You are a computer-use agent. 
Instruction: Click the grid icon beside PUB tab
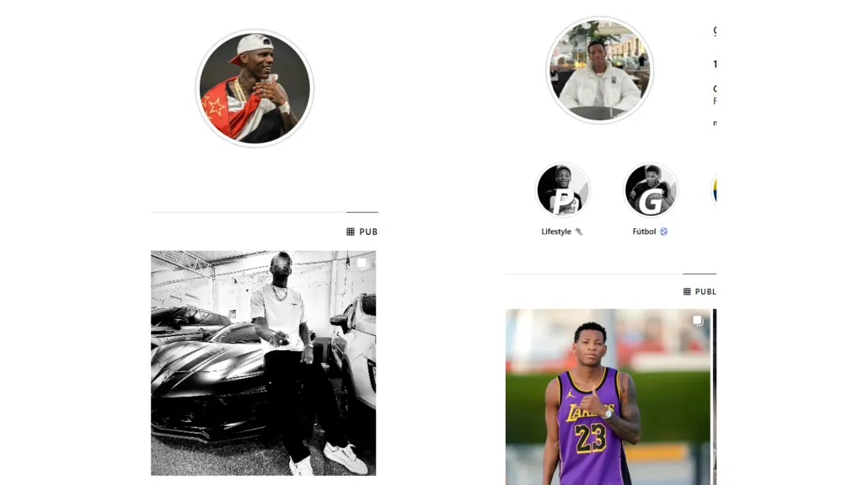click(x=350, y=232)
